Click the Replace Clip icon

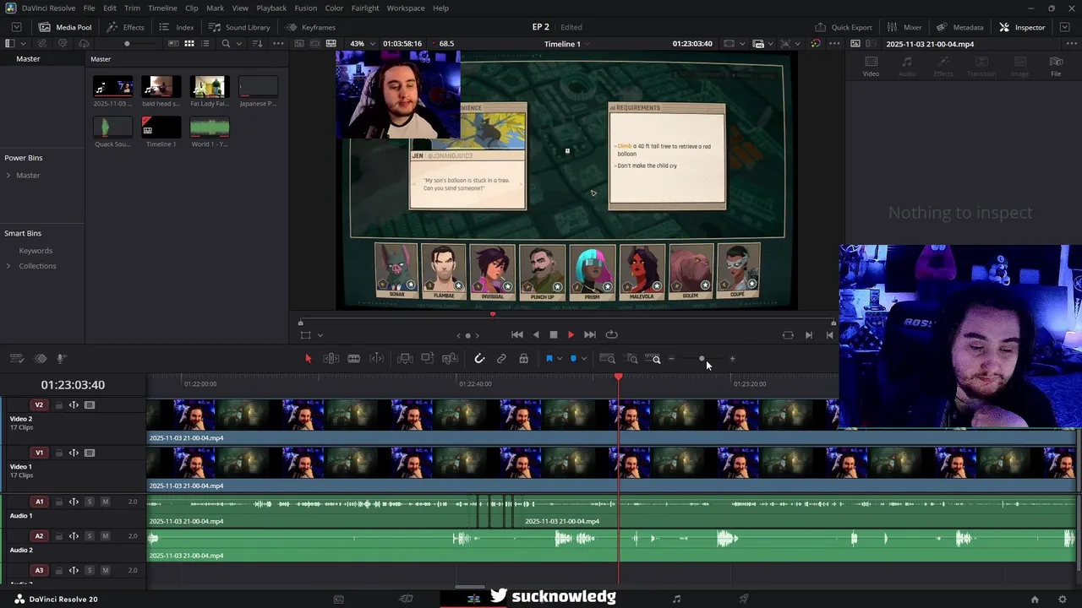click(451, 359)
